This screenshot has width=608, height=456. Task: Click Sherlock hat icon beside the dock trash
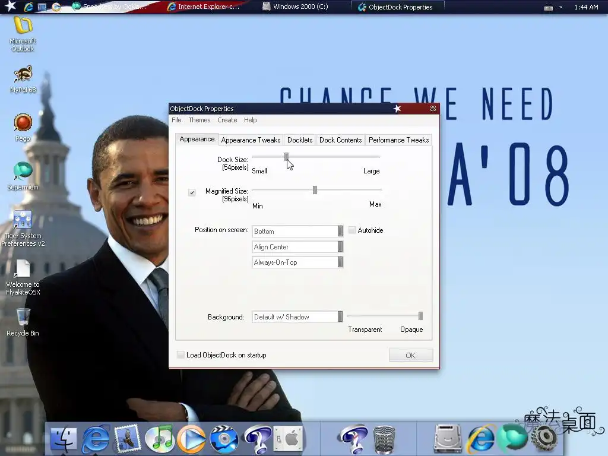(x=353, y=439)
